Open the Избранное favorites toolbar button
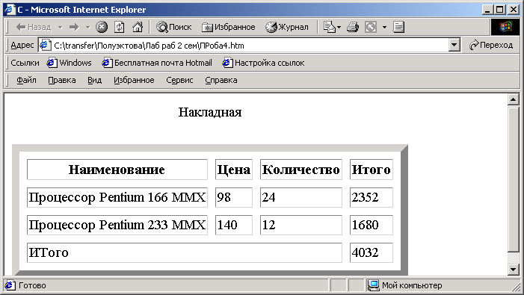This screenshot has width=524, height=295. coord(229,27)
